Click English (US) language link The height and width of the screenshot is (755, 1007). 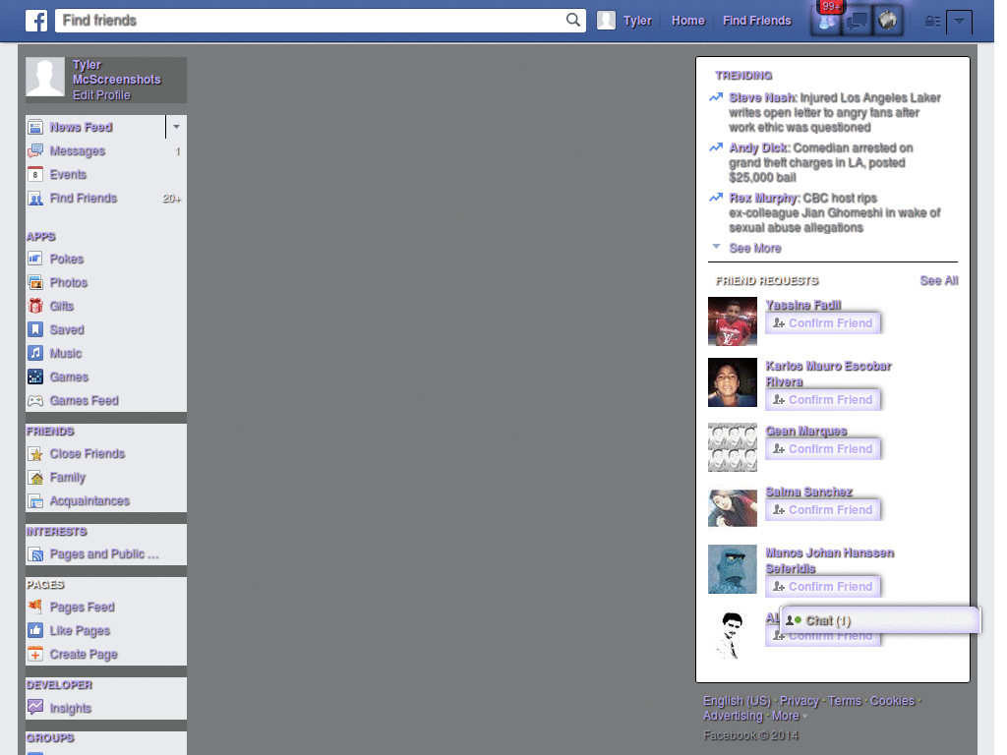tap(737, 701)
